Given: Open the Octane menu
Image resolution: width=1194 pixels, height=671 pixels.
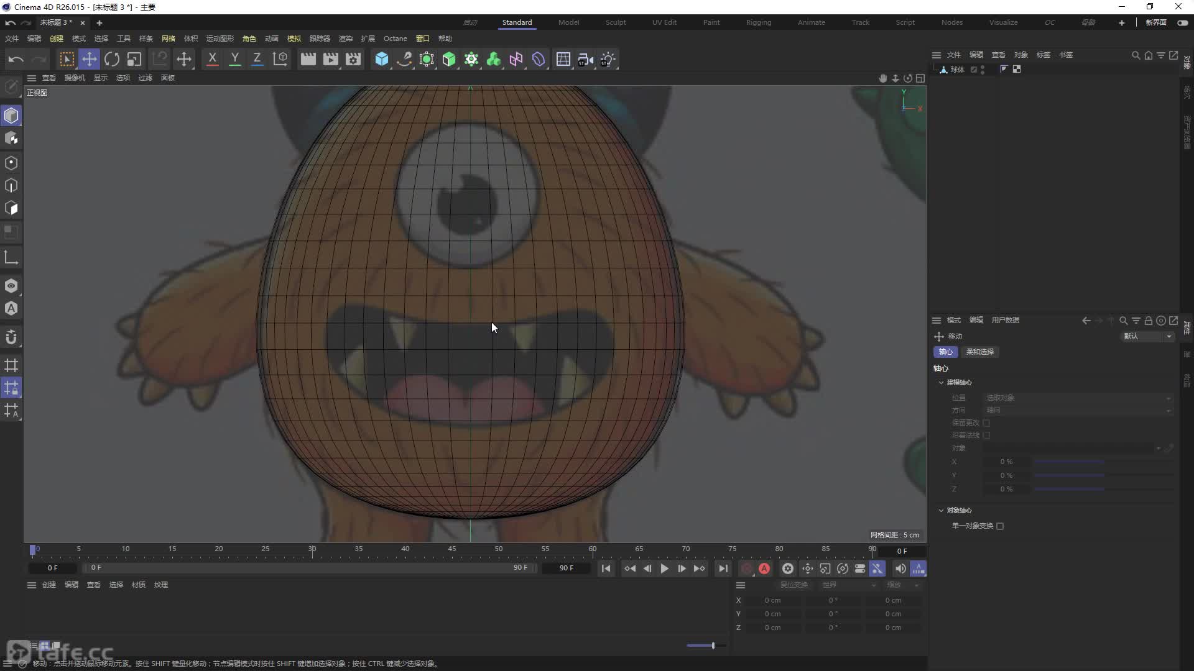Looking at the screenshot, I should 395,39.
